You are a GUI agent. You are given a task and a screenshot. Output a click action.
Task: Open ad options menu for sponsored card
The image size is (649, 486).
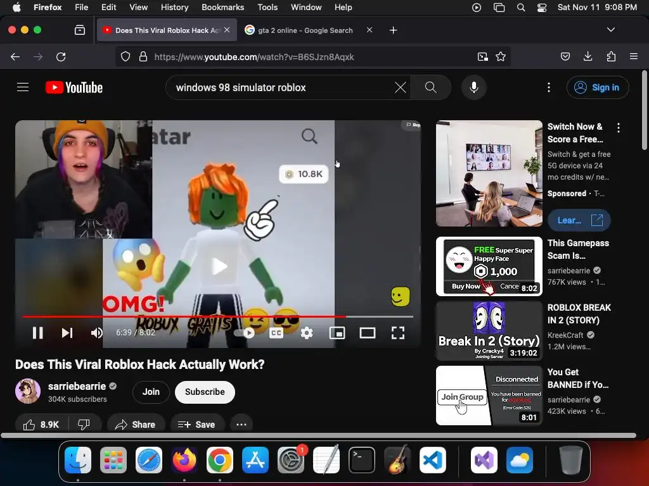click(x=619, y=128)
